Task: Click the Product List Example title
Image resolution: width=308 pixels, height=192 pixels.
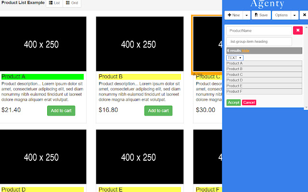Action: click(23, 3)
